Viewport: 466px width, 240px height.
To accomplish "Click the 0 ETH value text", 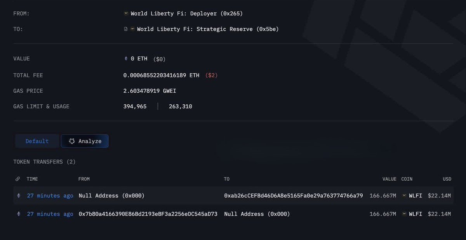I will [x=139, y=59].
